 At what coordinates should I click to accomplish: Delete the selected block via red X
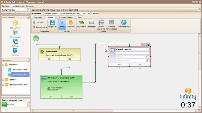click(x=143, y=45)
